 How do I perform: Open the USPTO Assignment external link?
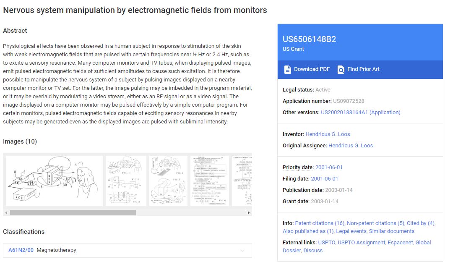[x=361, y=242]
